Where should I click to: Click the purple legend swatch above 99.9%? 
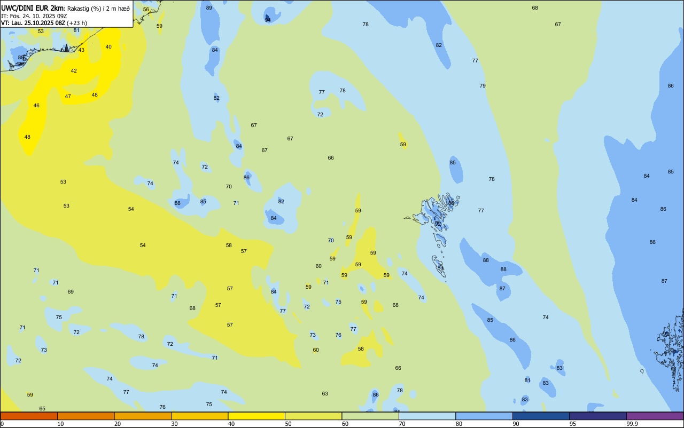coord(655,416)
